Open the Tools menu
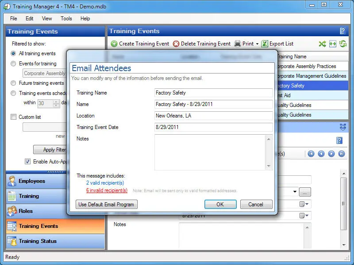 tap(66, 19)
